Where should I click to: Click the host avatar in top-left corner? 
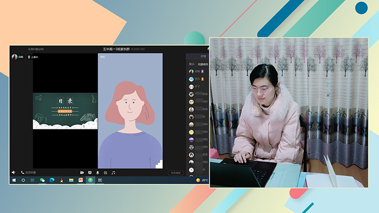15,57
